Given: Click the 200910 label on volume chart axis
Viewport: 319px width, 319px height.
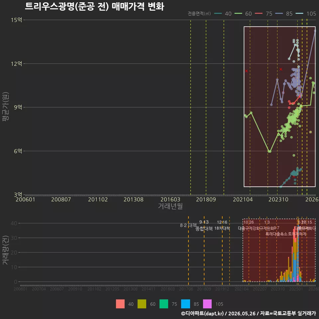Looking at the screenshot, I should tap(75, 289).
